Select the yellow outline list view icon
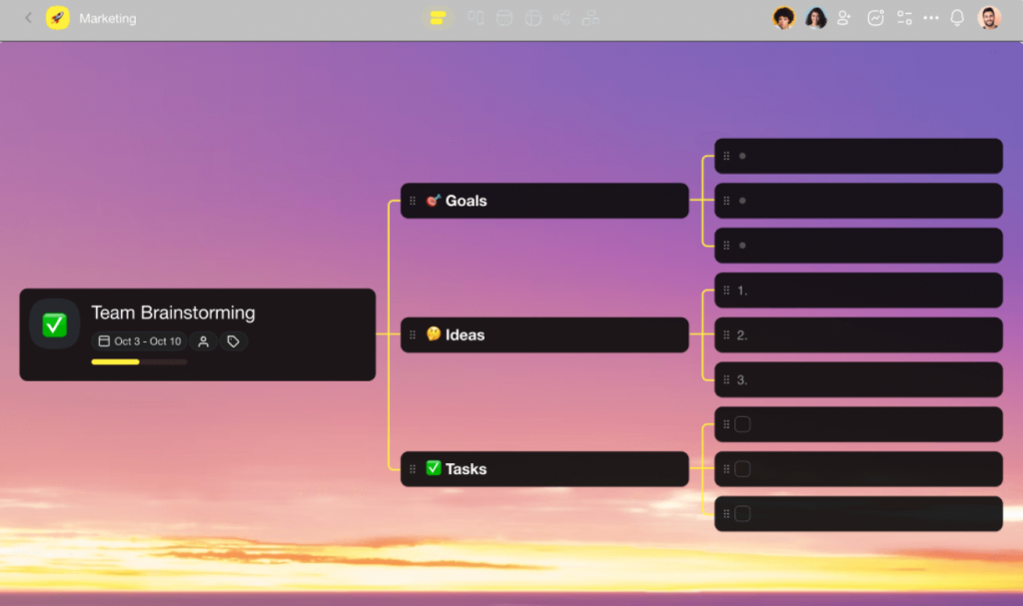Screen dimensions: 1023x606 click(x=438, y=18)
